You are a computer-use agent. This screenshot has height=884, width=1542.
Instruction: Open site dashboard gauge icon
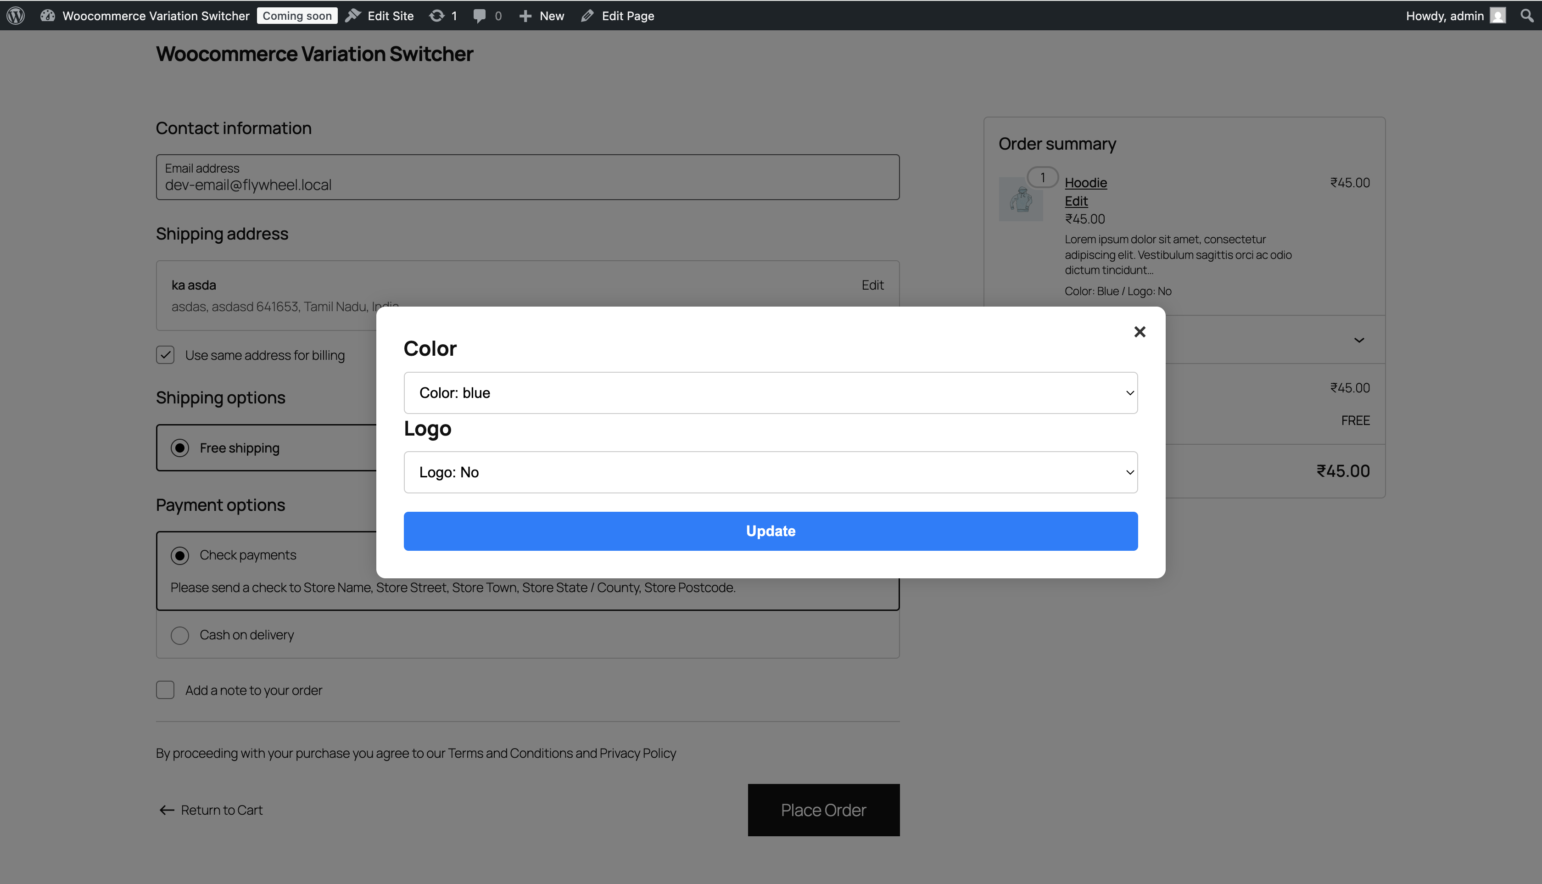click(47, 16)
